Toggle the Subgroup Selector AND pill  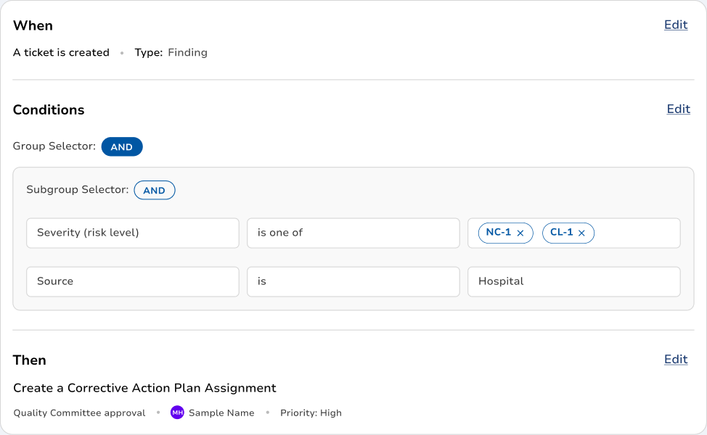point(154,190)
